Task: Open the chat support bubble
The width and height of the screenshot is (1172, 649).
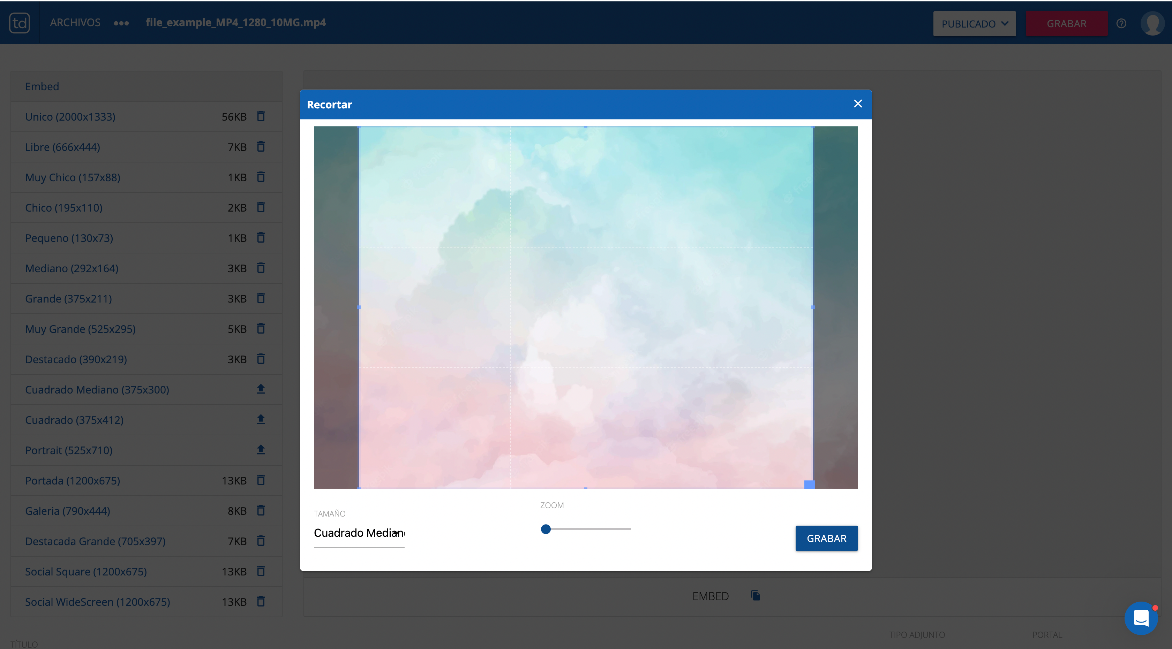Action: 1141,618
